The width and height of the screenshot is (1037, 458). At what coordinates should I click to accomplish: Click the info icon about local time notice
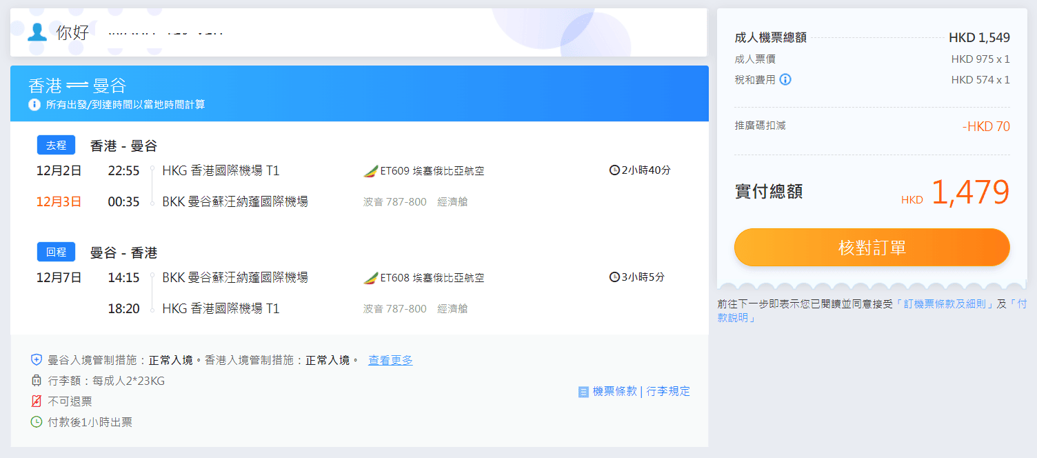34,105
